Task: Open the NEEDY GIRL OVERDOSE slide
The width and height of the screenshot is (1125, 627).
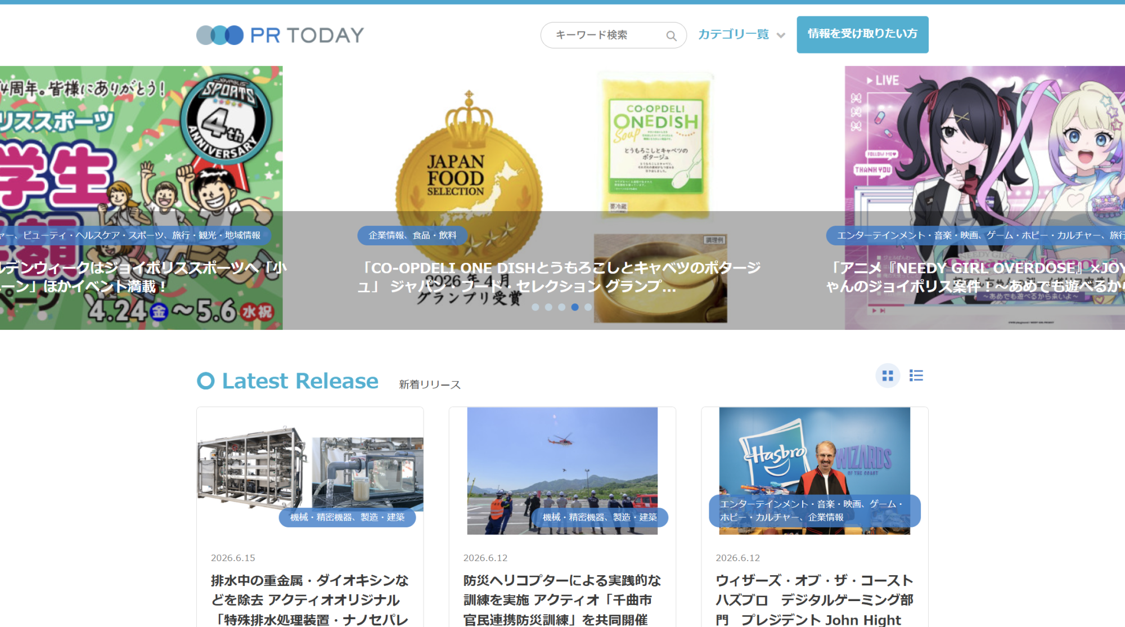Action: click(984, 198)
